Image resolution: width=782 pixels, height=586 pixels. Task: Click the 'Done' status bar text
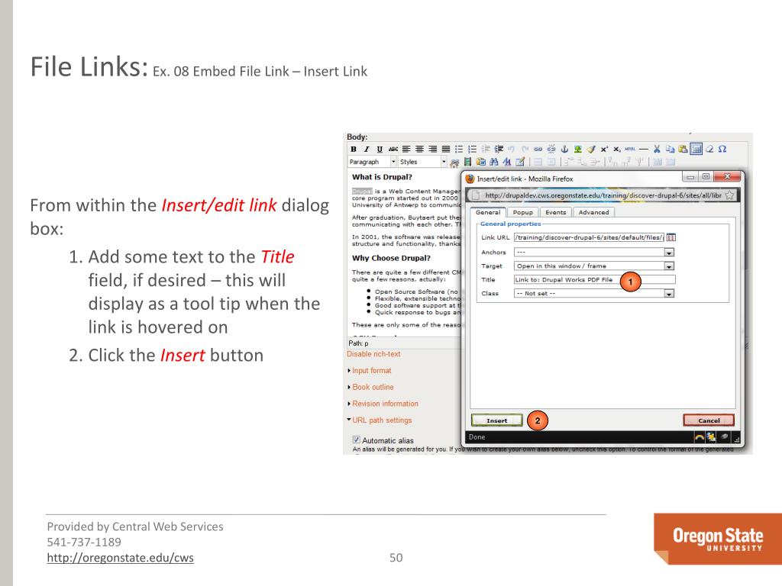[x=477, y=437]
